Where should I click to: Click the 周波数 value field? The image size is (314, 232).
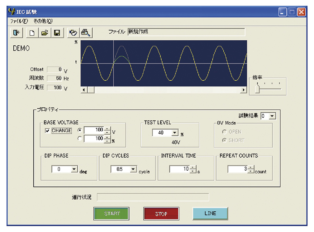pos(55,78)
